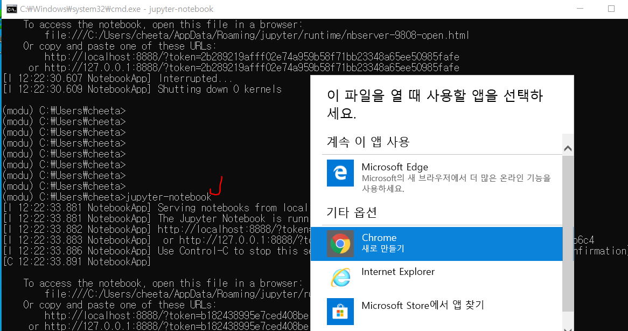Click the cmd window title text
The width and height of the screenshot is (628, 331).
coord(116,9)
